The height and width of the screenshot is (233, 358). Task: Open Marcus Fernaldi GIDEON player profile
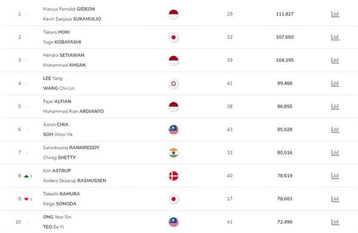click(x=69, y=9)
